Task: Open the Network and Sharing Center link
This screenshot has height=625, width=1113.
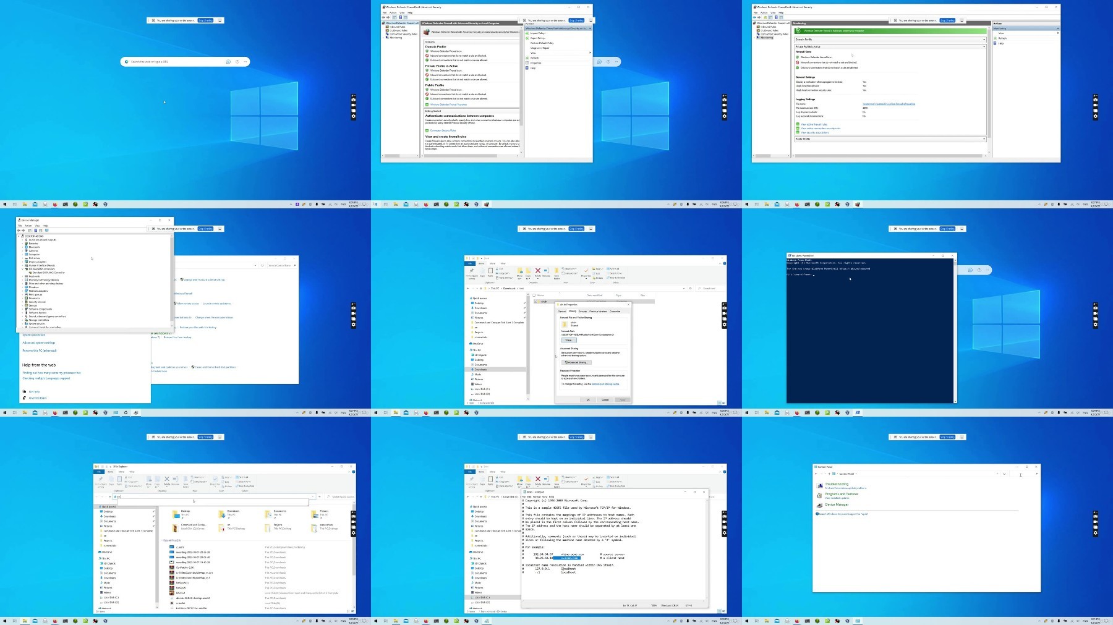Action: click(x=605, y=384)
